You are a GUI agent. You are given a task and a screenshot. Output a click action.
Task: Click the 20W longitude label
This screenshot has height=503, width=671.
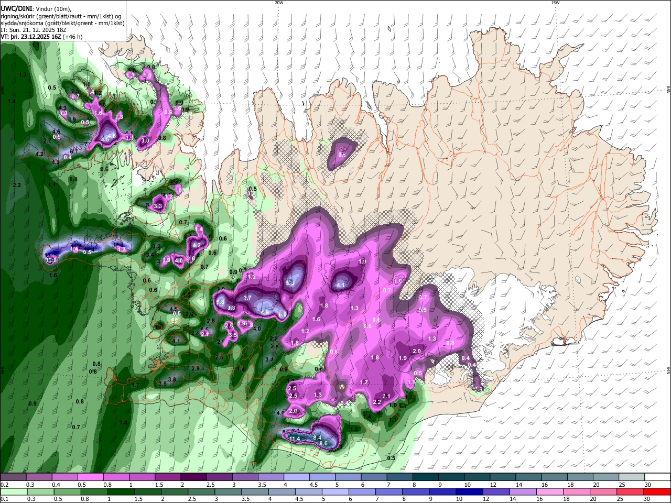point(279,3)
